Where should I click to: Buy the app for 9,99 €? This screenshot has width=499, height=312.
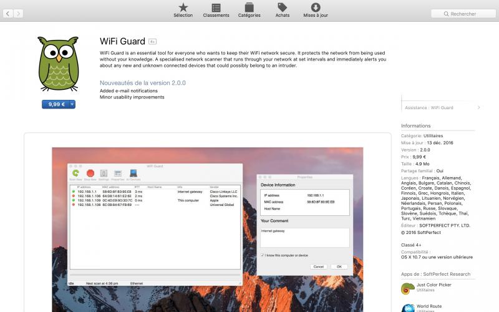coord(56,104)
